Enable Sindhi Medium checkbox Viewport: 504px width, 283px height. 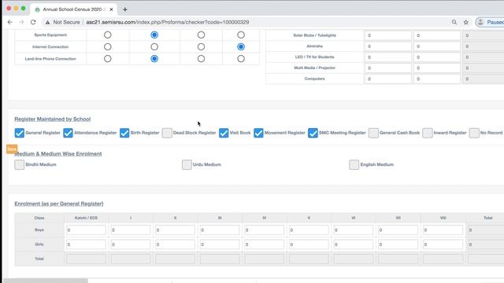coord(19,164)
